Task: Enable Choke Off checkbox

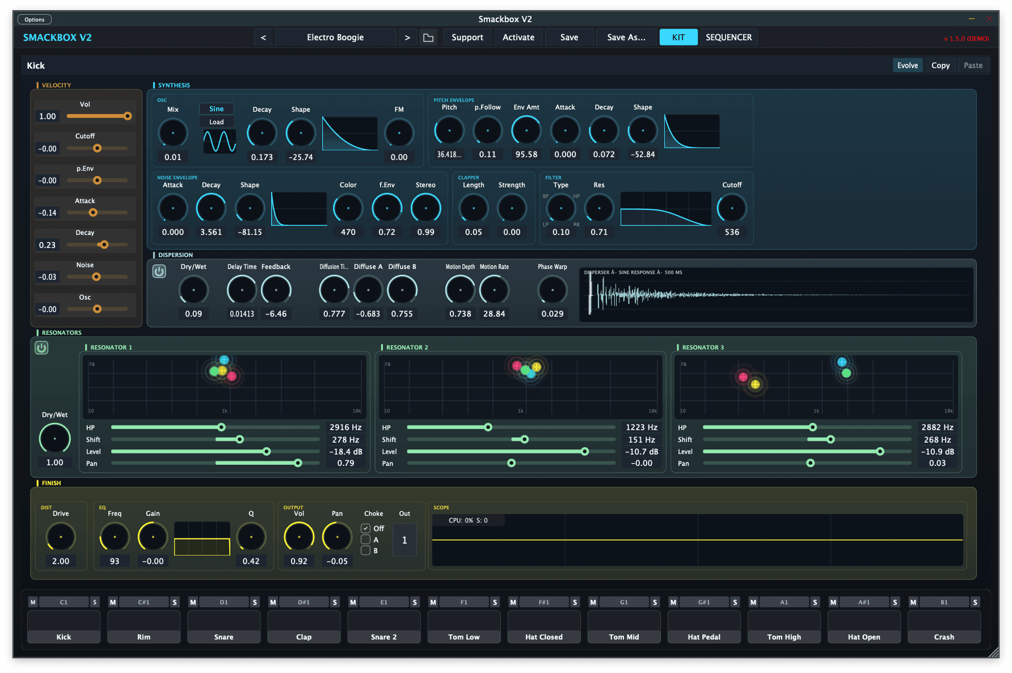Action: (x=366, y=528)
